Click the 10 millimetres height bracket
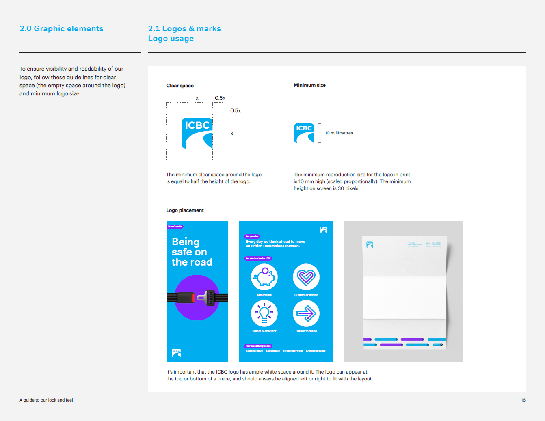Viewport: 545px width, 421px height. point(320,133)
